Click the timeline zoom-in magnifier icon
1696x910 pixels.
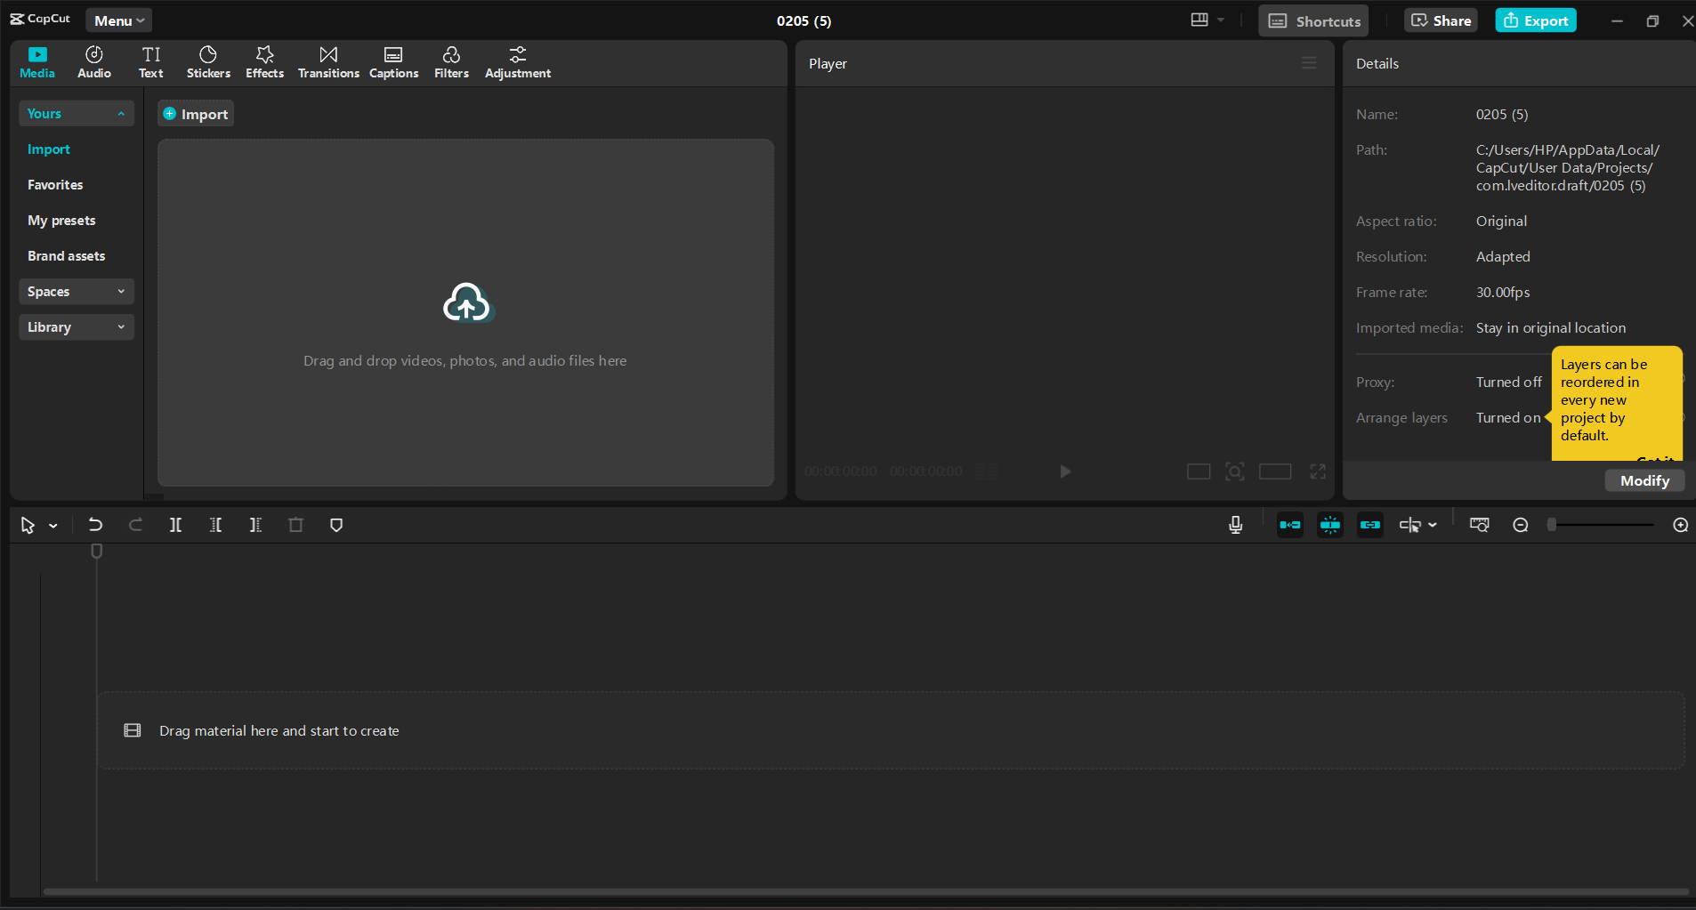pyautogui.click(x=1680, y=525)
